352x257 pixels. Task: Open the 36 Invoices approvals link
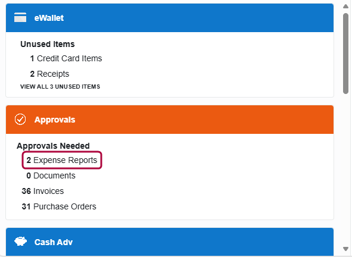pyautogui.click(x=43, y=191)
